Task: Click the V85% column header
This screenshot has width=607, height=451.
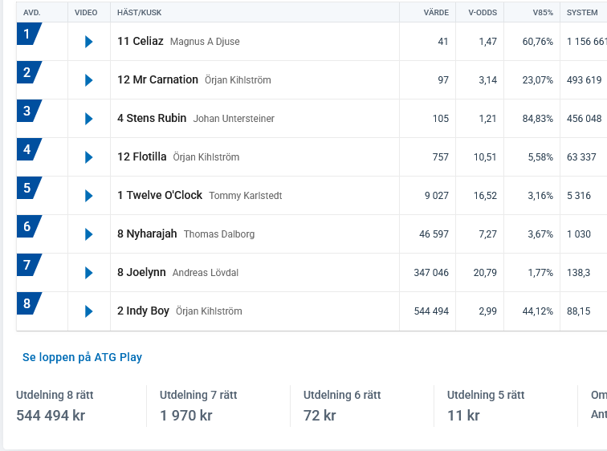Action: pyautogui.click(x=542, y=13)
